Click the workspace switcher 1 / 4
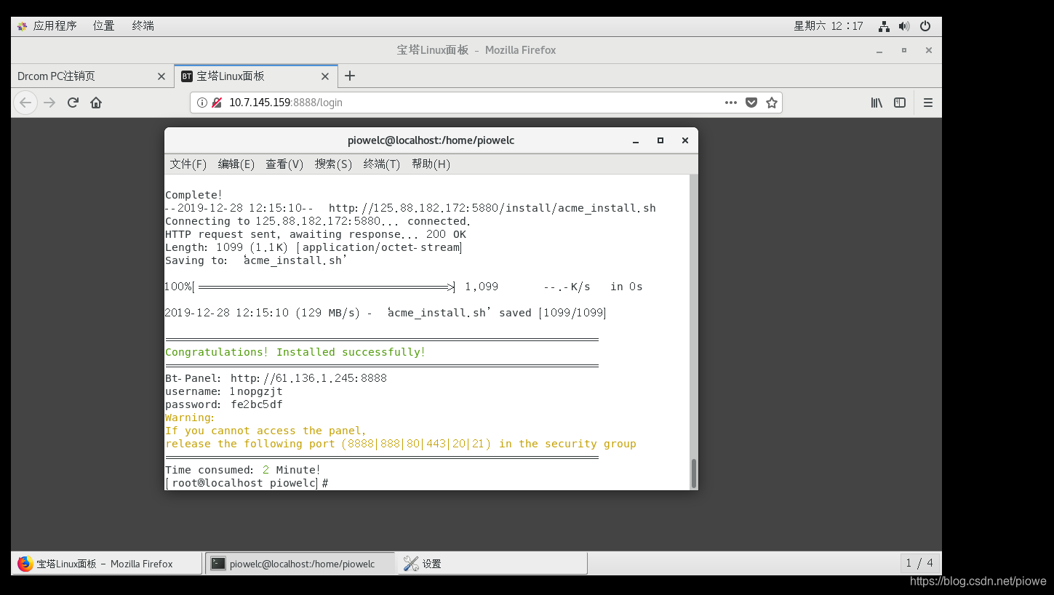Image resolution: width=1054 pixels, height=595 pixels. [x=919, y=563]
